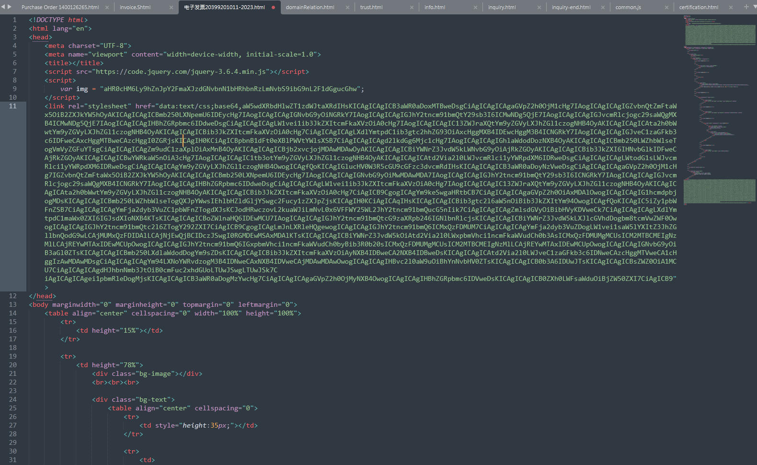Click the empty '<title></title>' tag
Screen dimensions: 757x465
click(74, 63)
